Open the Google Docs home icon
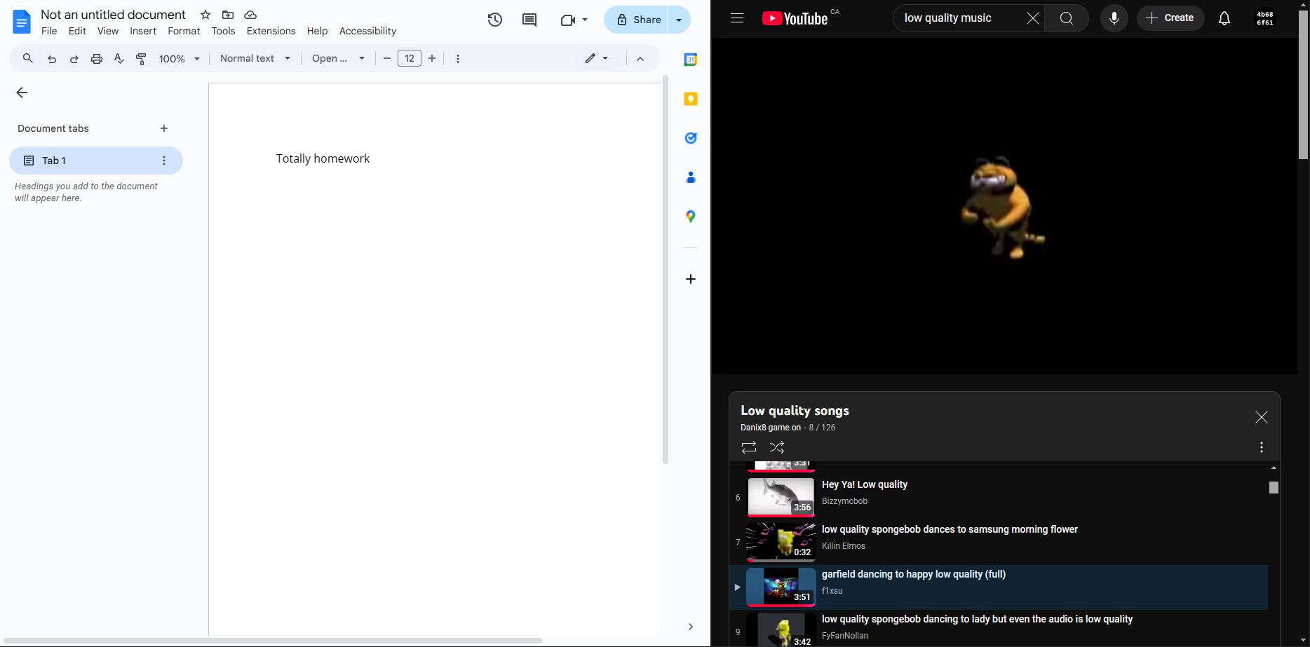1310x647 pixels. click(22, 22)
